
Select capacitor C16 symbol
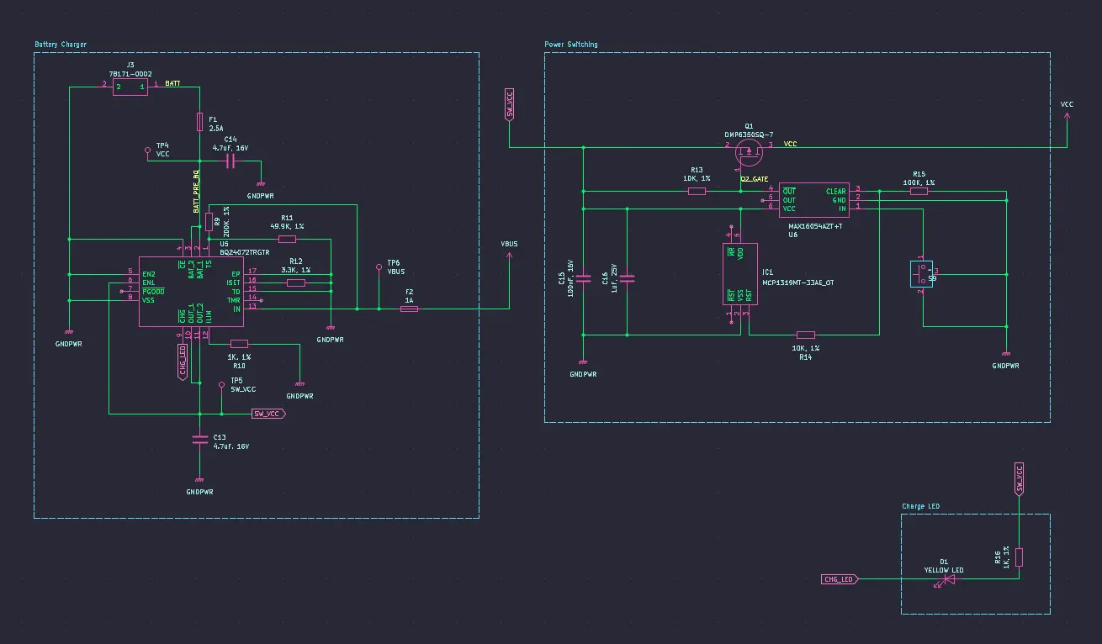tap(628, 277)
